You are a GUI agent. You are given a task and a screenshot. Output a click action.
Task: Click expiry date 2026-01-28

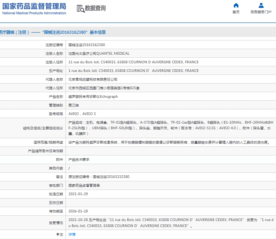click(78, 211)
